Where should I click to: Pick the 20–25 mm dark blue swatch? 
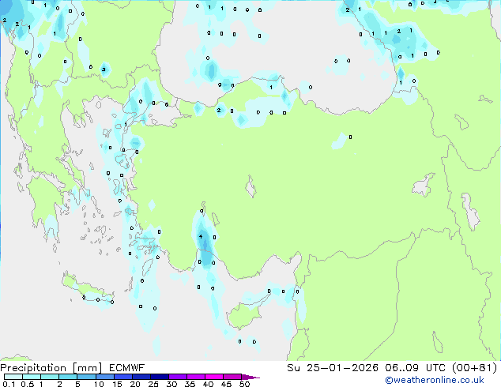(141, 377)
